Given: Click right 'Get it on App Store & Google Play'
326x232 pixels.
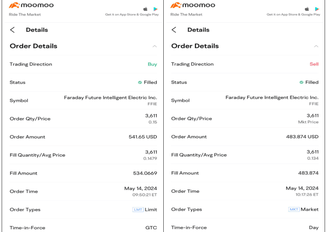Looking at the screenshot, I should tap(293, 15).
